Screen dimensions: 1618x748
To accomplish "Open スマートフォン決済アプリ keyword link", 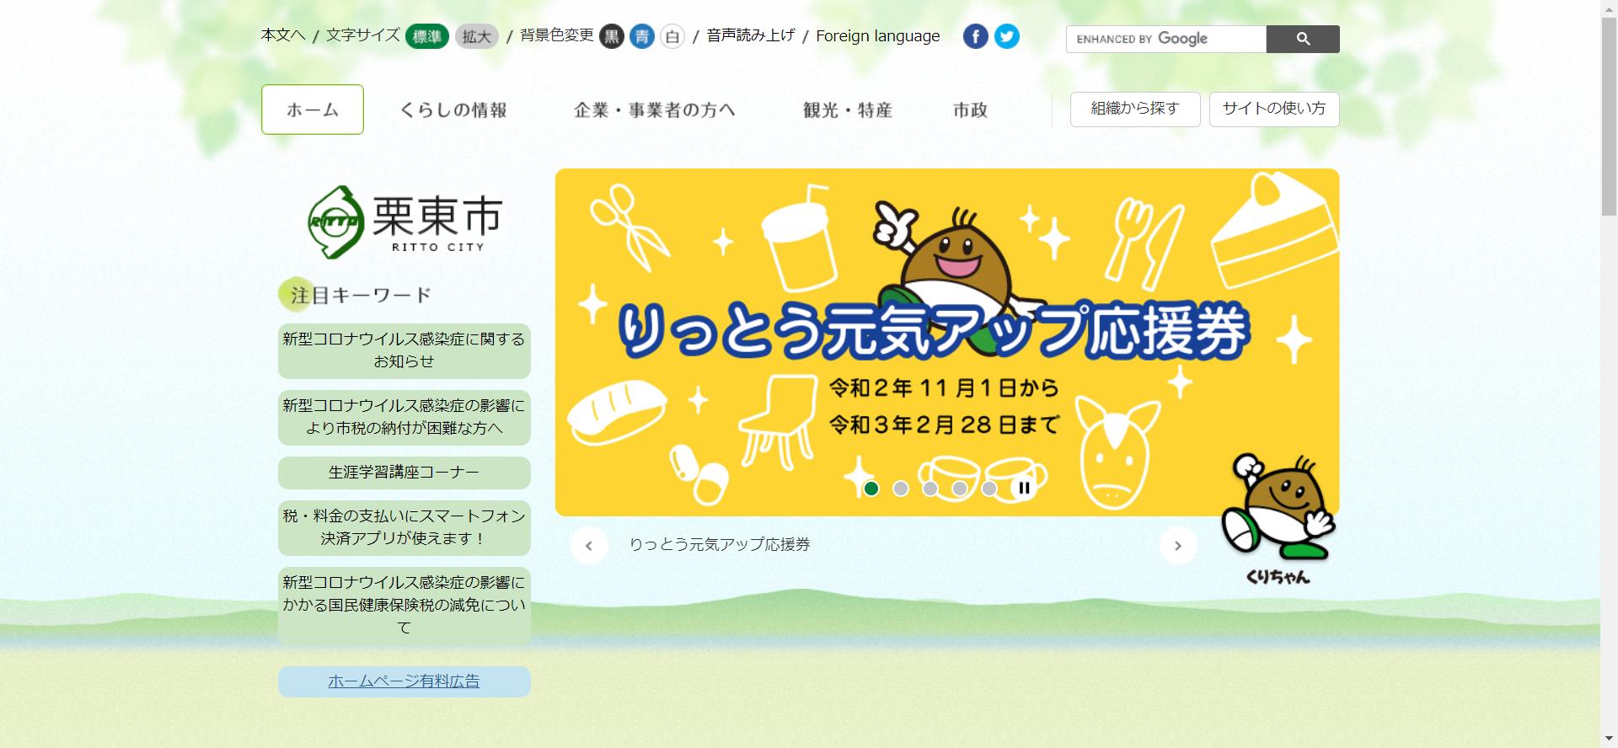I will coord(404,527).
